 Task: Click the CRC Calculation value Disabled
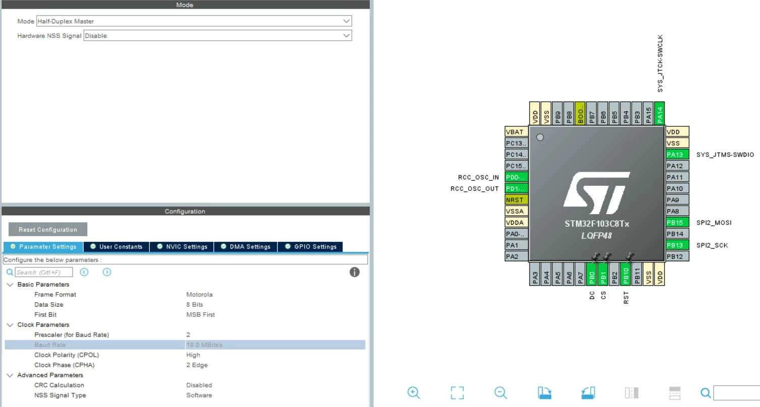pos(199,385)
